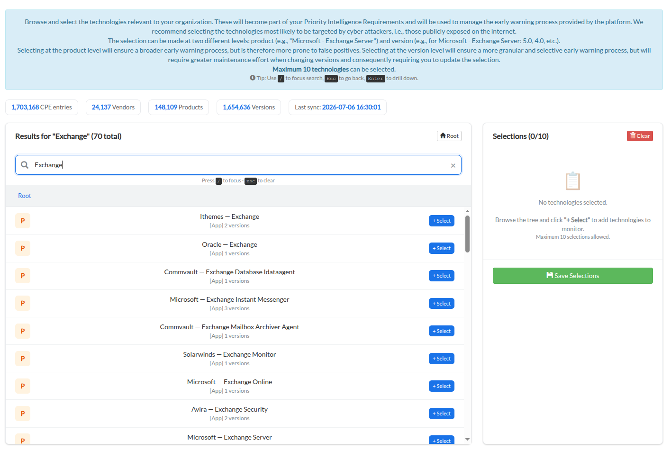Select Microsoft — Exchange Server
671x450 pixels.
pyautogui.click(x=442, y=440)
